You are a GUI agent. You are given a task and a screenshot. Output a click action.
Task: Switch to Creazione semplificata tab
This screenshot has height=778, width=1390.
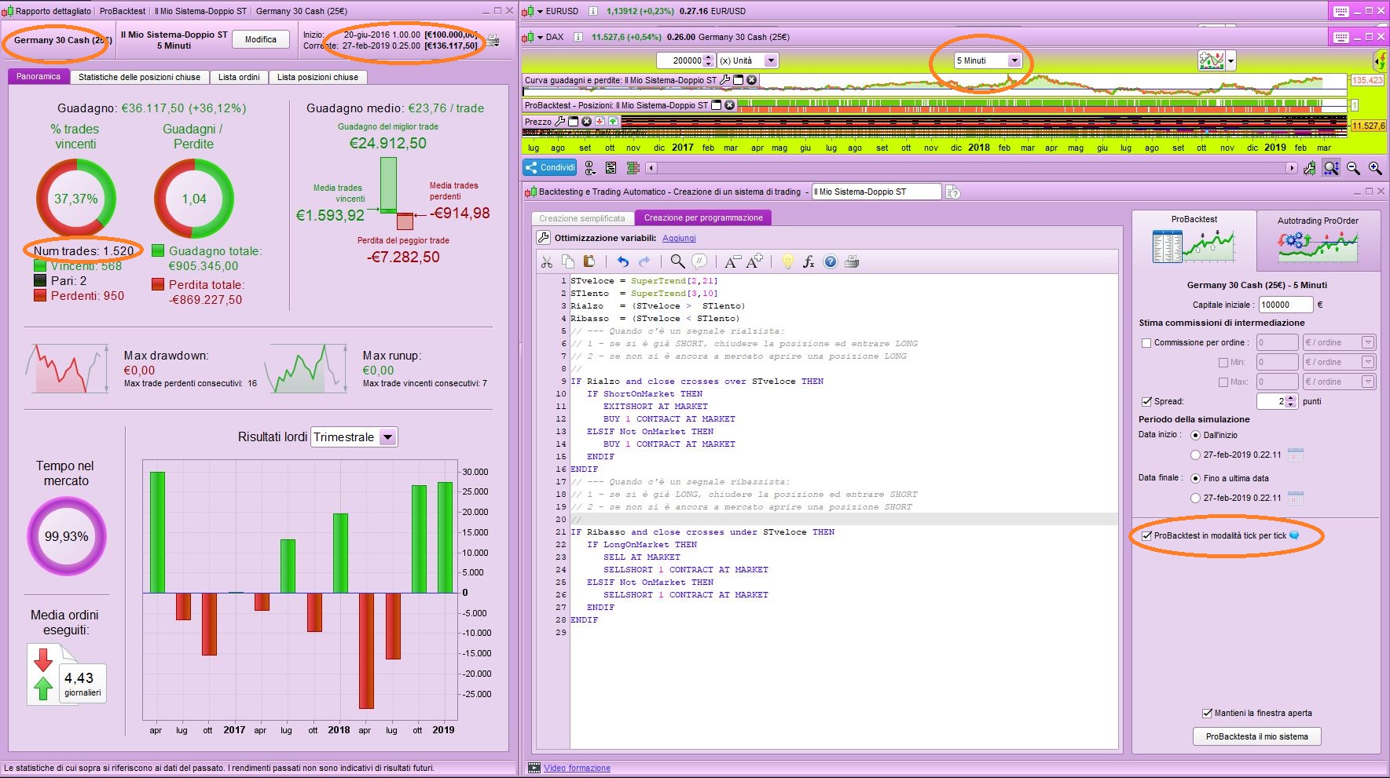(x=582, y=218)
